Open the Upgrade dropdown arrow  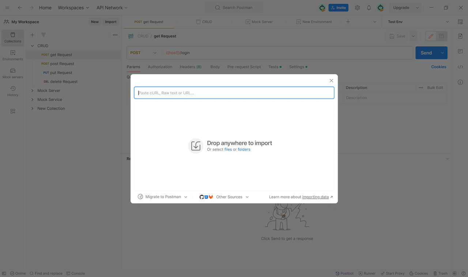pos(417,8)
